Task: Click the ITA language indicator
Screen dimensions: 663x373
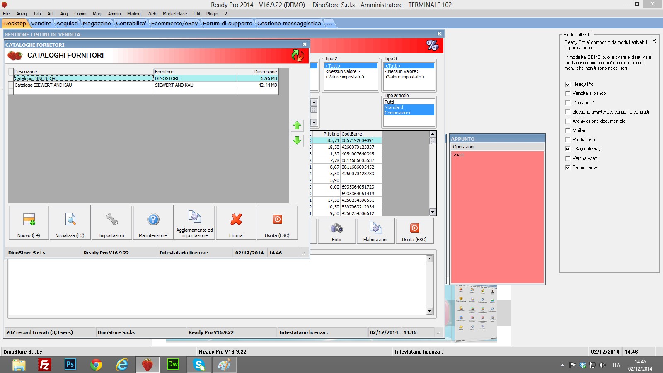Action: [617, 365]
